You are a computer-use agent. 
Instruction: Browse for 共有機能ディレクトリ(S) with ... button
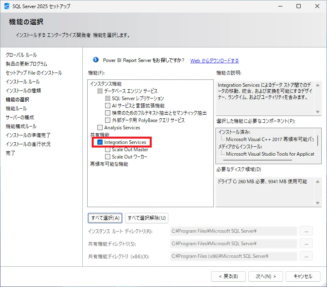tap(306, 244)
